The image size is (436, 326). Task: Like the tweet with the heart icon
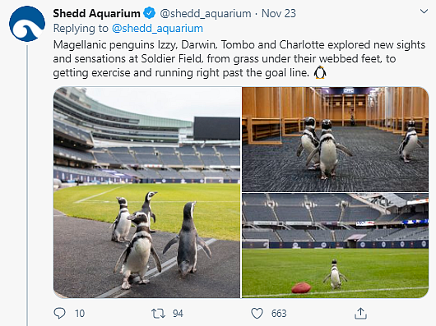[257, 314]
